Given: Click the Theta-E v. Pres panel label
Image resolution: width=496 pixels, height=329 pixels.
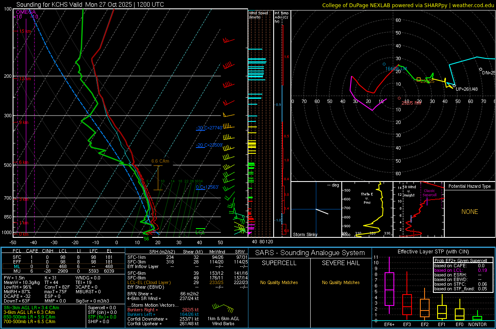Looking at the screenshot, I should (367, 198).
